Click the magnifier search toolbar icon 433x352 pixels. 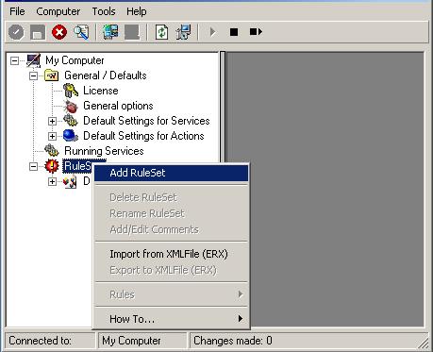tap(81, 32)
